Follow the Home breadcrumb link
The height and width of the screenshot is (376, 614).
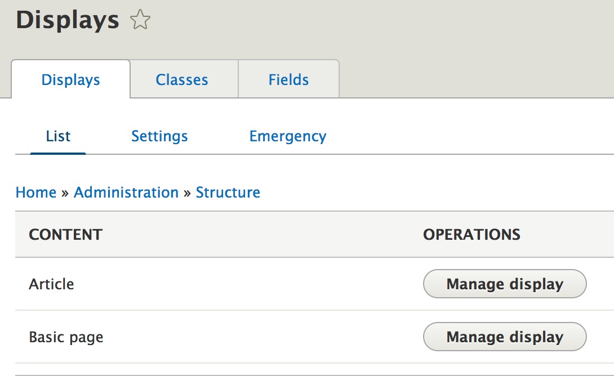pos(36,193)
